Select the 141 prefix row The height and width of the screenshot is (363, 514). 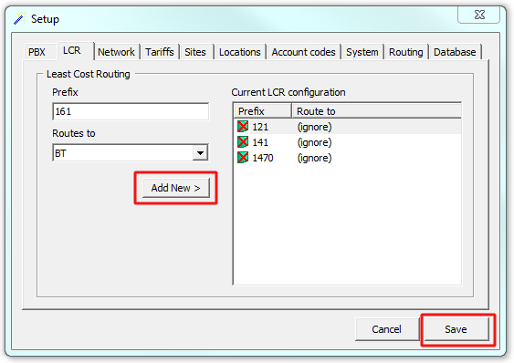pyautogui.click(x=348, y=142)
